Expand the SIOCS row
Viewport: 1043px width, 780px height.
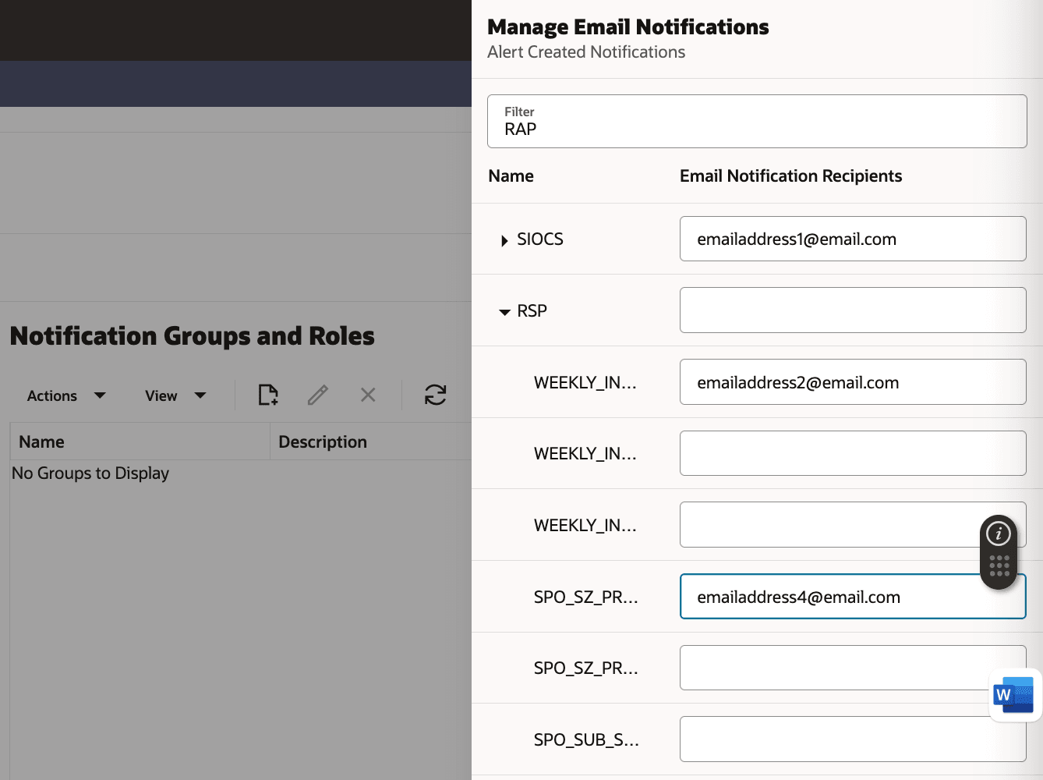[x=504, y=240]
